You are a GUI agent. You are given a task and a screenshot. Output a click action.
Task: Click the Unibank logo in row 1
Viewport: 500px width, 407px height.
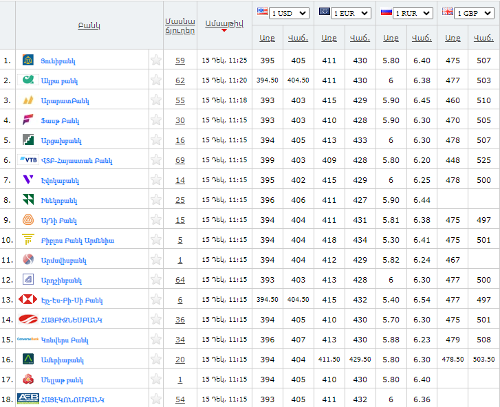(28, 60)
